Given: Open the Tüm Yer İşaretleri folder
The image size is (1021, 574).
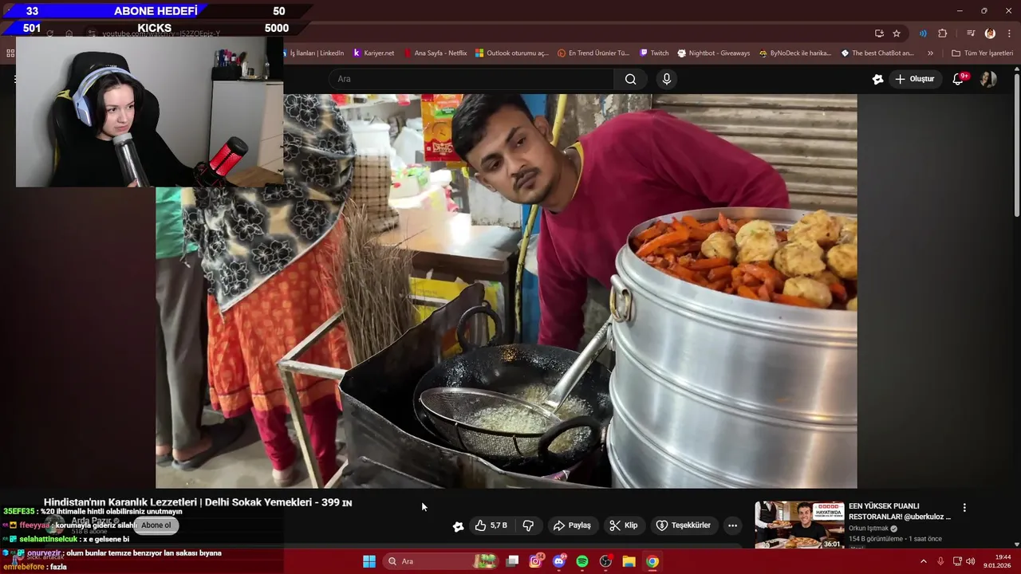Looking at the screenshot, I should click(x=982, y=53).
